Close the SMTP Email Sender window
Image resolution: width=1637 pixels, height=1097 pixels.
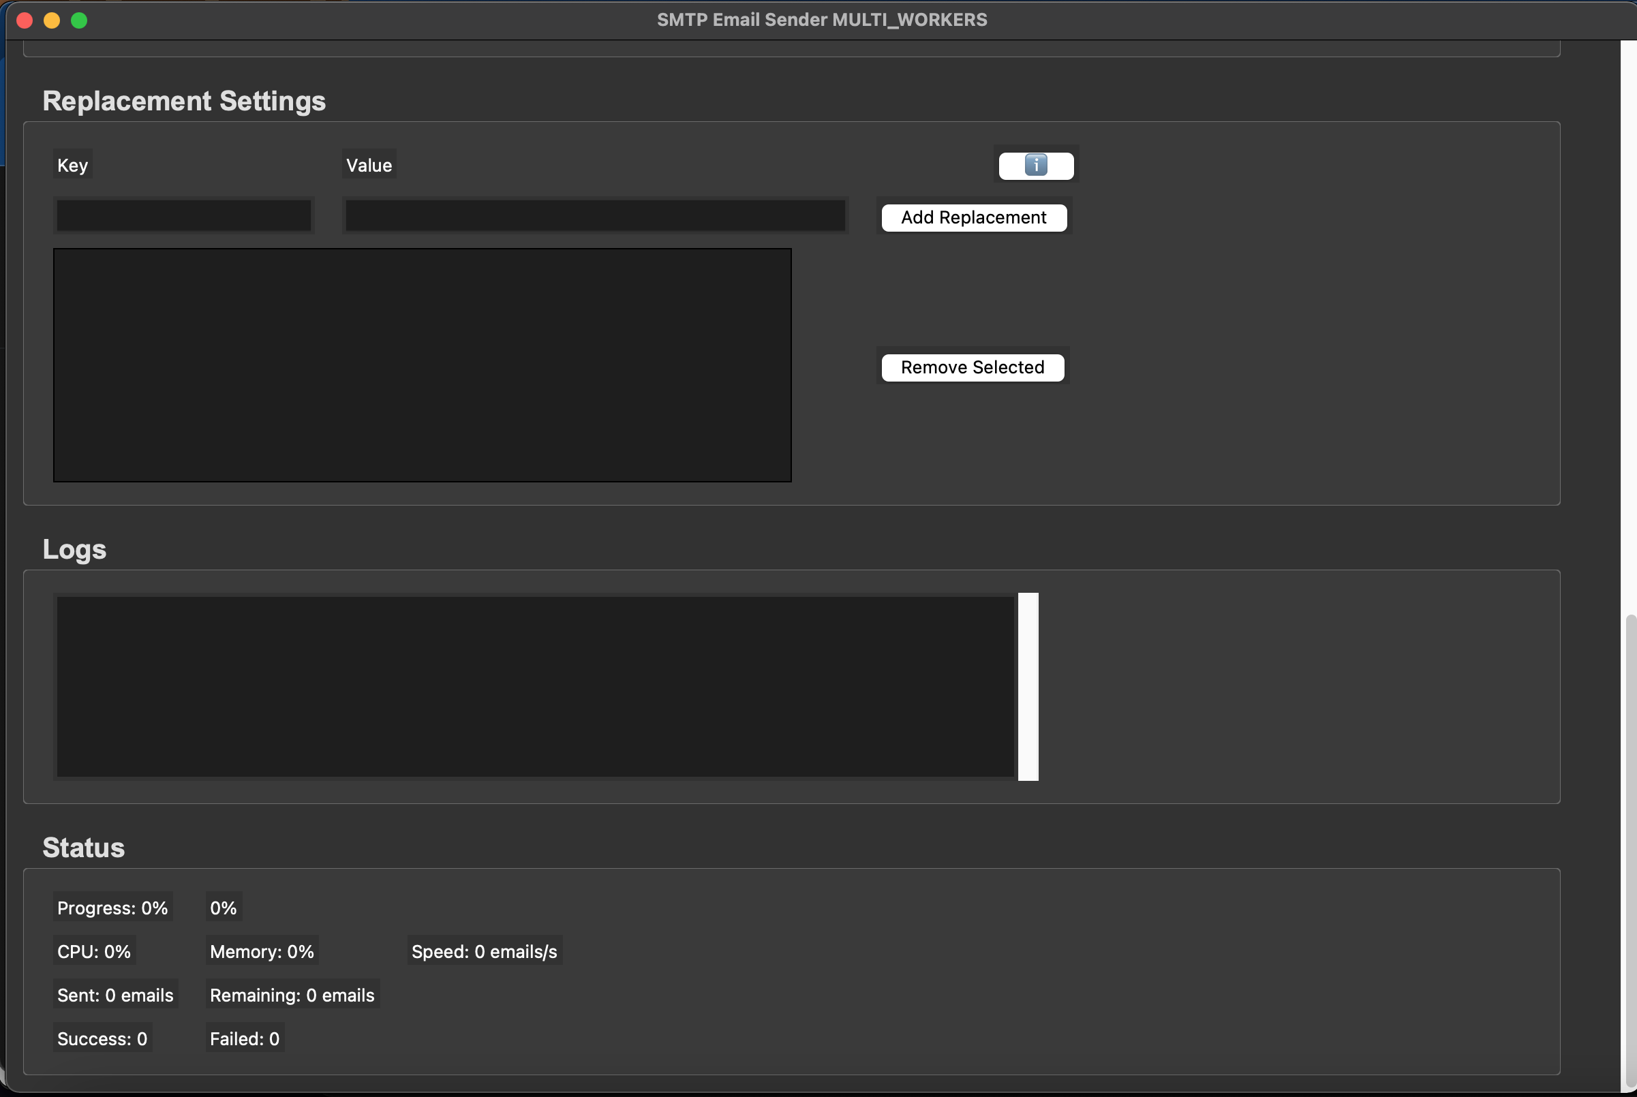[25, 20]
